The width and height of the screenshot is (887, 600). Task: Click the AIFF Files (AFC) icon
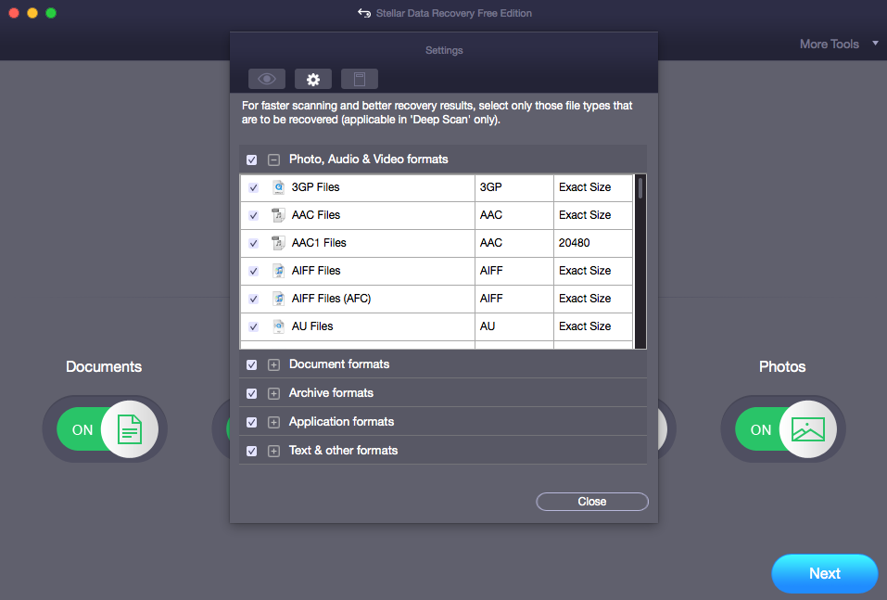coord(278,299)
